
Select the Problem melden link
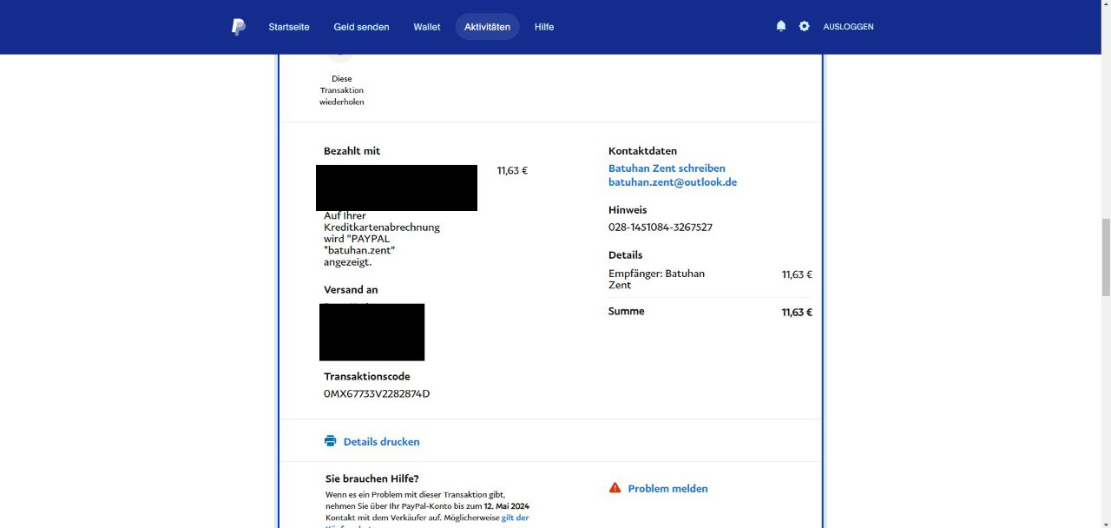(667, 489)
